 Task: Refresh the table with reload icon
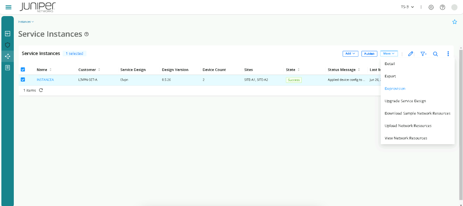tap(41, 90)
